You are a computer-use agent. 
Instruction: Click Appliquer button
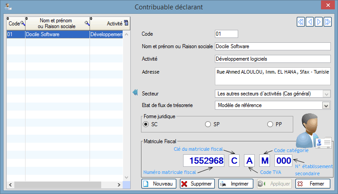tap(274, 184)
